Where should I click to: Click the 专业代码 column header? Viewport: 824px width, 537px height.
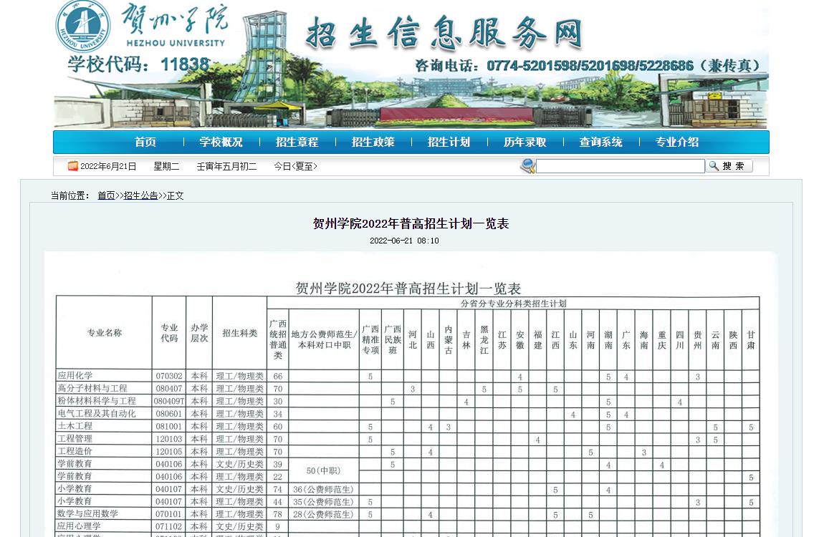point(169,333)
